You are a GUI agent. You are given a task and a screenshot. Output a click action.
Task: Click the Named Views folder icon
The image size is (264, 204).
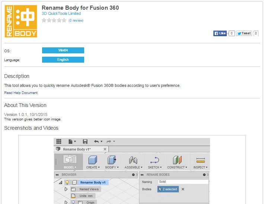(x=73, y=189)
